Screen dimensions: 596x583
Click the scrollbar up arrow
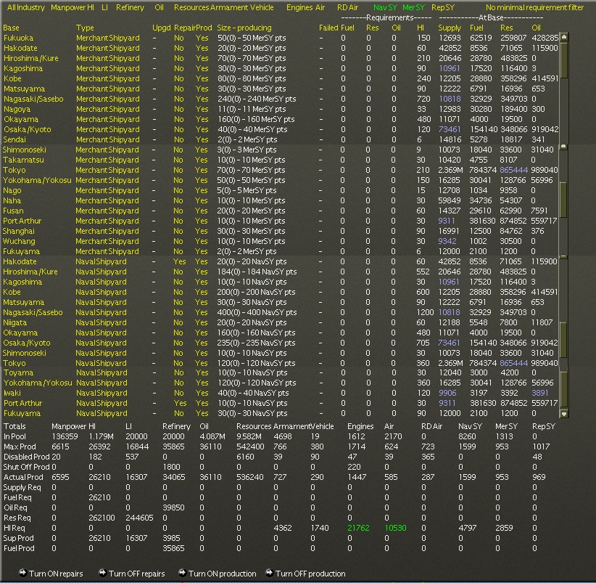(564, 37)
